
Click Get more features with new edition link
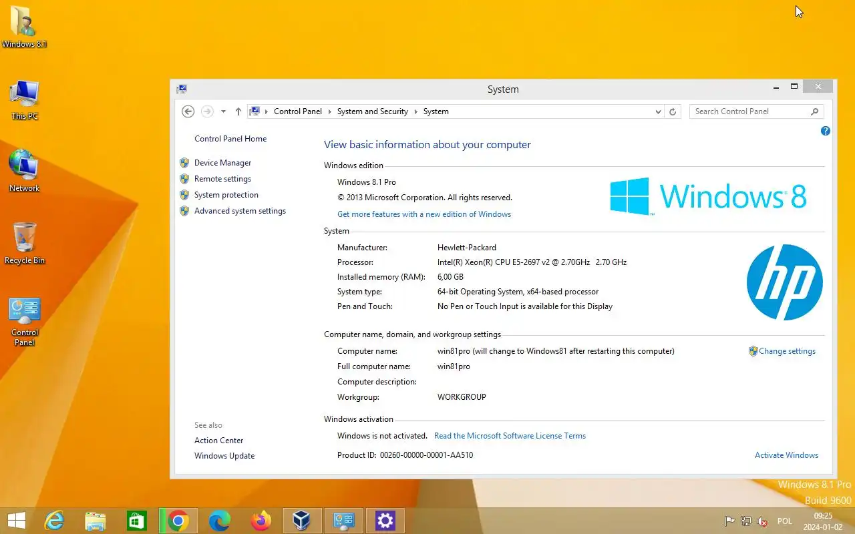pos(424,214)
